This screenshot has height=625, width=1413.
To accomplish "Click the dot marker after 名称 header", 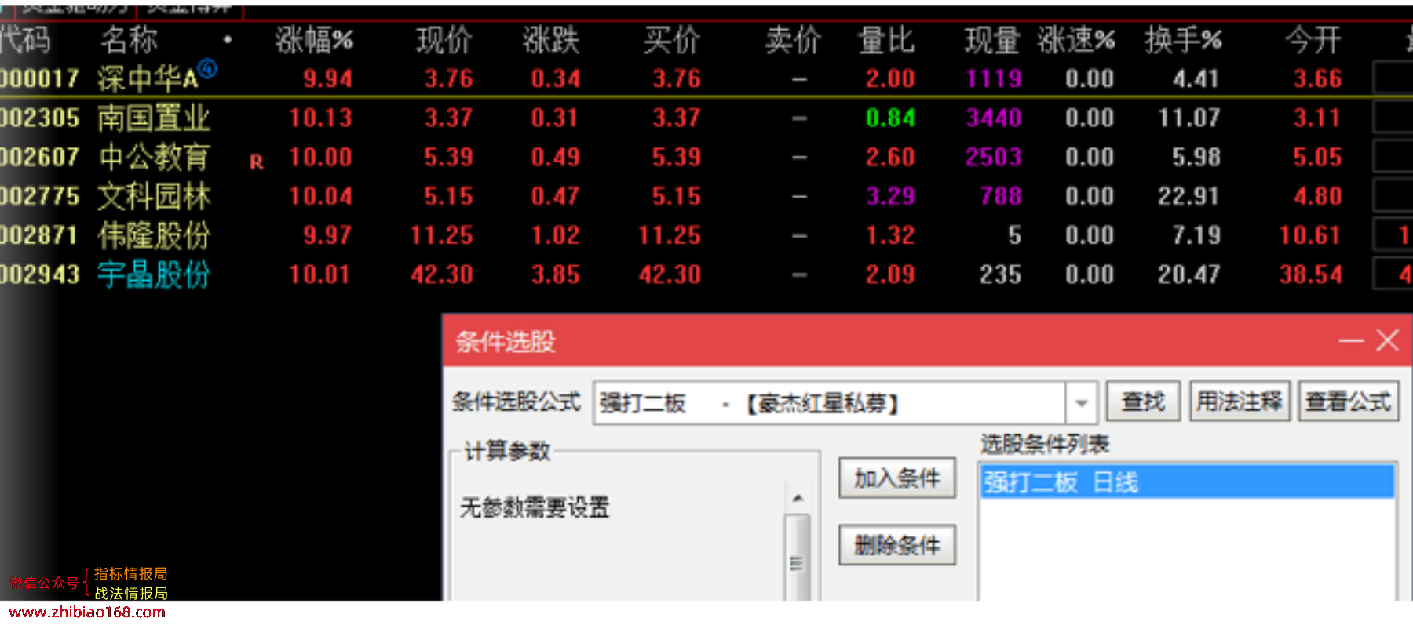I will (228, 39).
